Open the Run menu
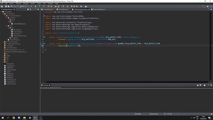Image resolution: width=213 pixels, height=120 pixels. point(44,4)
